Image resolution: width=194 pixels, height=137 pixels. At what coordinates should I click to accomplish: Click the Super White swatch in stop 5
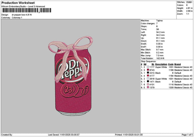(148, 79)
